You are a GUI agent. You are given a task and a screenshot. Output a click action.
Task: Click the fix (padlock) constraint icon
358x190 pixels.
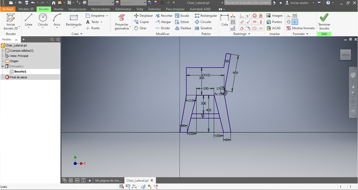click(261, 16)
